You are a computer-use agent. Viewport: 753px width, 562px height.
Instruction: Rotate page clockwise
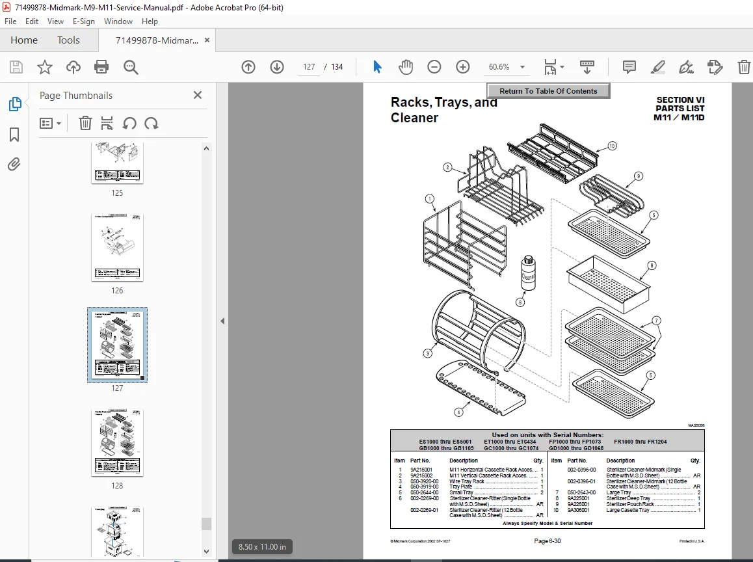(152, 124)
